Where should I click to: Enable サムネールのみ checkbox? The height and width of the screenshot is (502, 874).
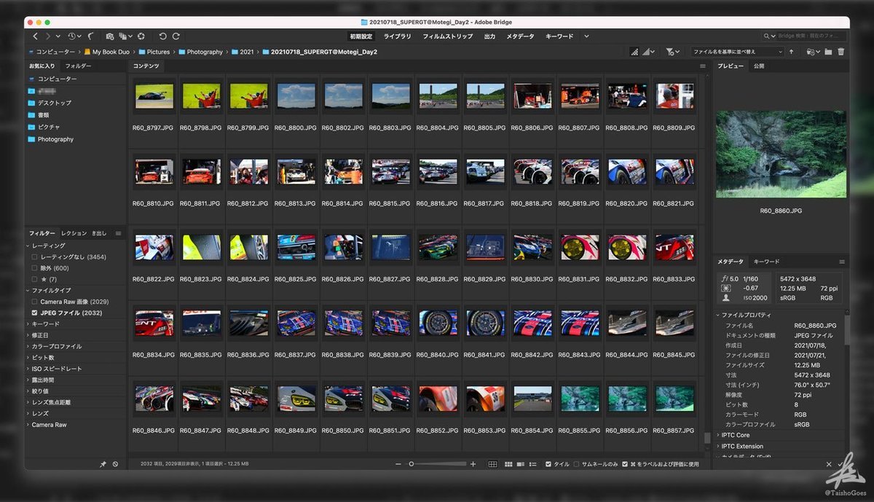577,464
